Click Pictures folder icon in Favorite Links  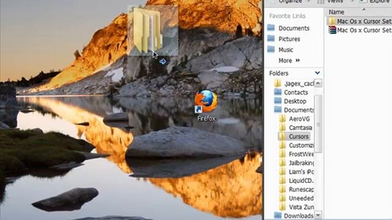coord(271,38)
